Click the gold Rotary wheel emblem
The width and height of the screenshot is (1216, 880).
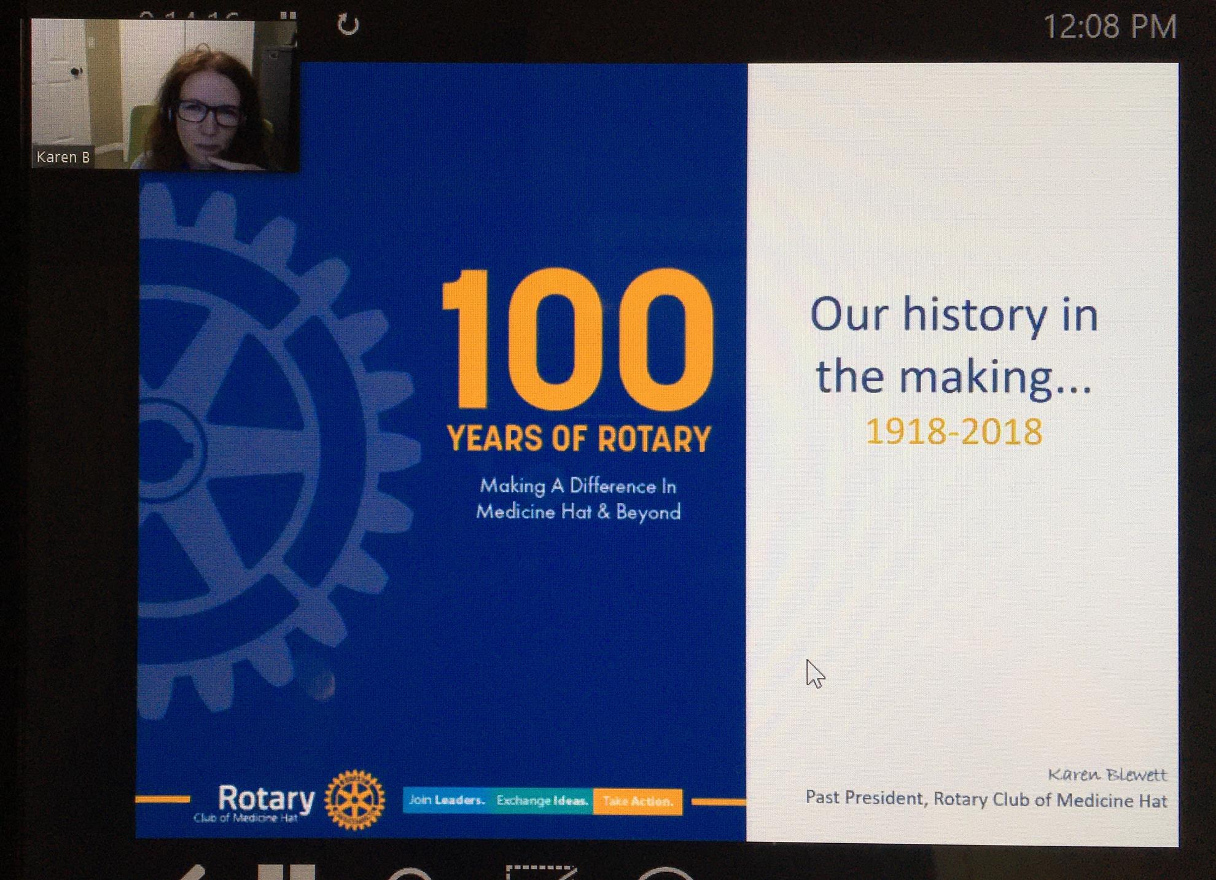click(x=354, y=800)
